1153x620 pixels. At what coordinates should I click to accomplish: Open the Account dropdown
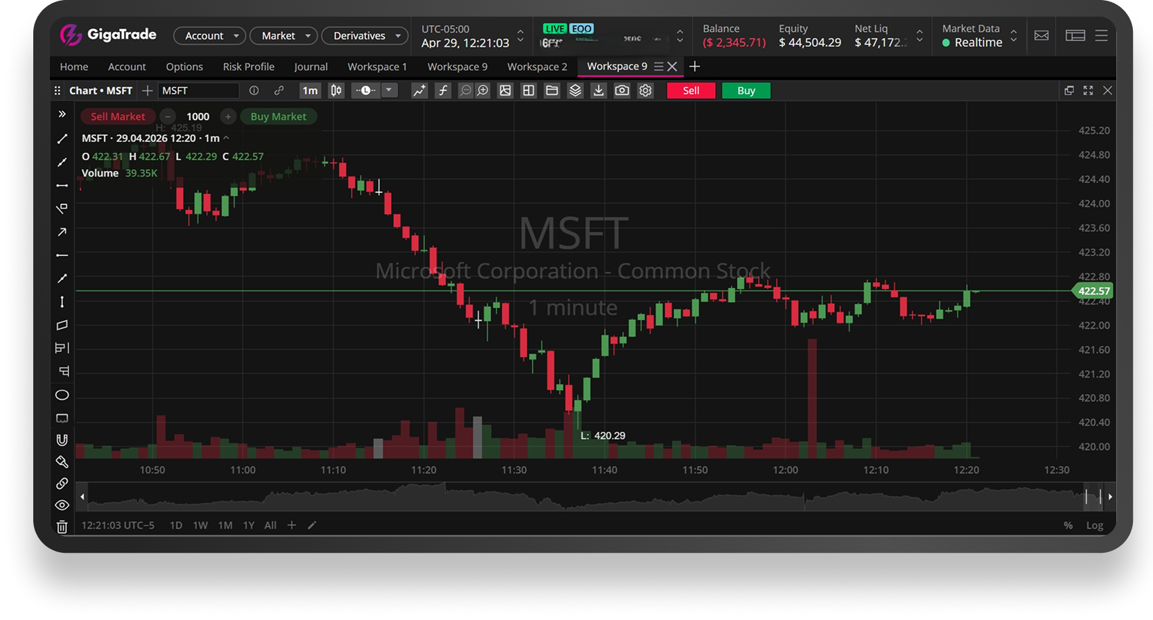pyautogui.click(x=210, y=35)
